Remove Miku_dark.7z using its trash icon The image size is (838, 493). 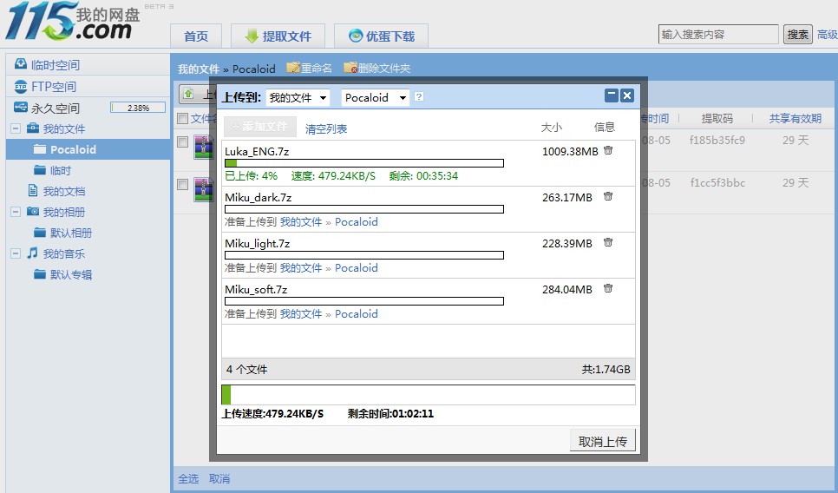click(607, 196)
